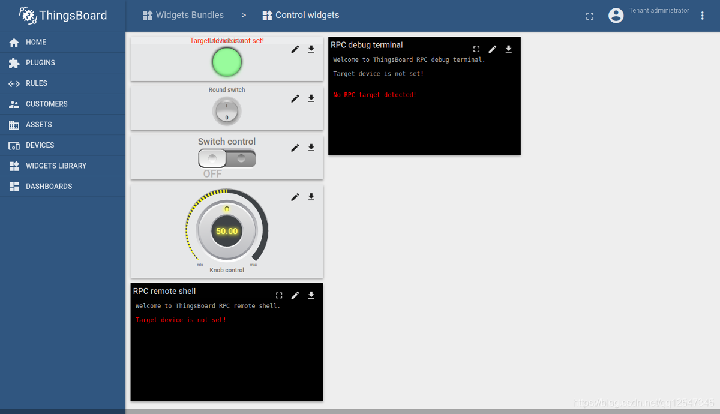Edit the RPC debug terminal widget
The image size is (720, 414).
point(492,49)
